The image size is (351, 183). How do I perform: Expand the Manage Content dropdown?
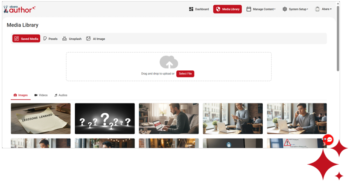coord(261,9)
